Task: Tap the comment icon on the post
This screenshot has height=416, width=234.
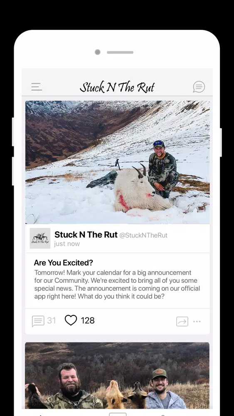Action: click(x=38, y=321)
